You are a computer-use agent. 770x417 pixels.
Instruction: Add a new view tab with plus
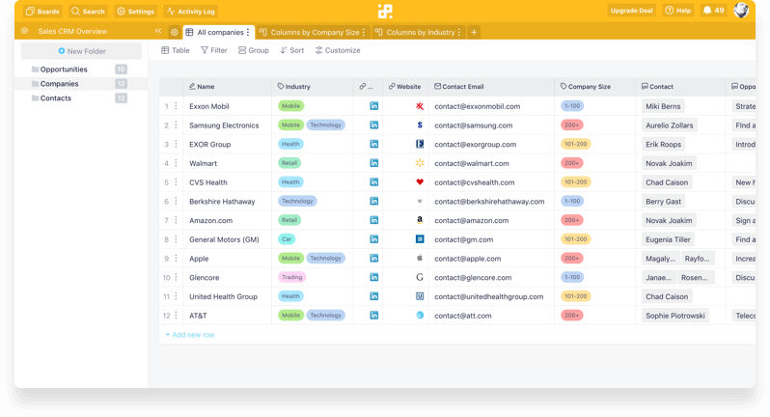(x=474, y=33)
